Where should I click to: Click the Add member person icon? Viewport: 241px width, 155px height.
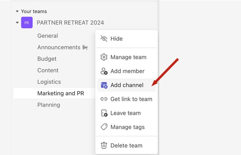tap(104, 71)
